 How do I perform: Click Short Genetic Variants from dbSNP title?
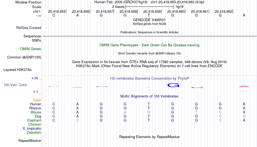coord(149,54)
